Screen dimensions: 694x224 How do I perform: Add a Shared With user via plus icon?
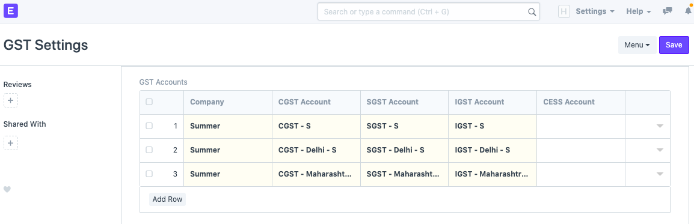(11, 143)
